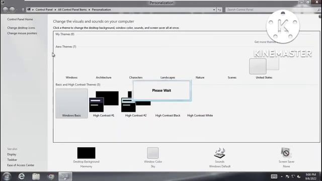This screenshot has height=181, width=322.
Task: Open the Display link under See also
Action: click(x=12, y=154)
